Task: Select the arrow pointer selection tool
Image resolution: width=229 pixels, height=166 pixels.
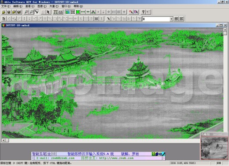Action: (48, 12)
